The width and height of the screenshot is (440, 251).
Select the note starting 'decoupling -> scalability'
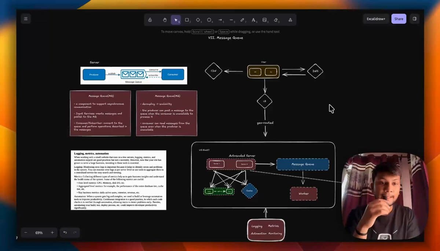166,113
